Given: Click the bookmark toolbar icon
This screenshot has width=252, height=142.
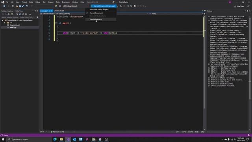Looking at the screenshot, I should (x=135, y=6).
